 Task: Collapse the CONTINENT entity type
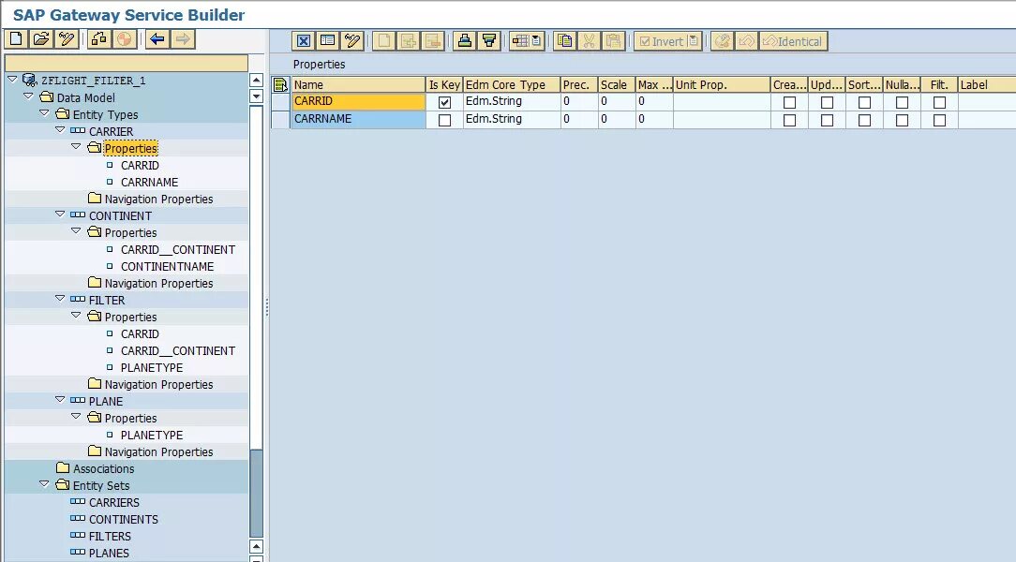pyautogui.click(x=60, y=214)
